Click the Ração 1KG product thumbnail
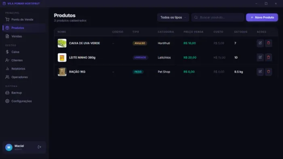Viewport: 283px width, 159px height. 62,72
